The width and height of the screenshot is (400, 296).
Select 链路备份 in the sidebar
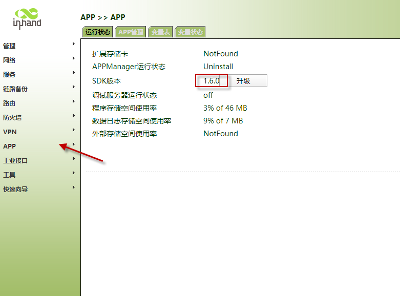point(15,89)
